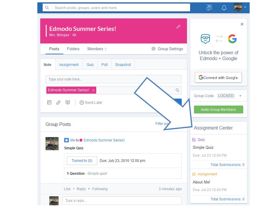Open the spotlight apps icon in header
The width and height of the screenshot is (280, 210).
(x=209, y=8)
